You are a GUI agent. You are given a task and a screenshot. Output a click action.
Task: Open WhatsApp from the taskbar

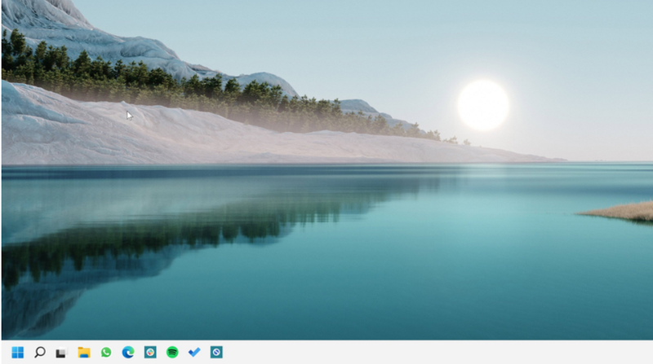pos(106,353)
